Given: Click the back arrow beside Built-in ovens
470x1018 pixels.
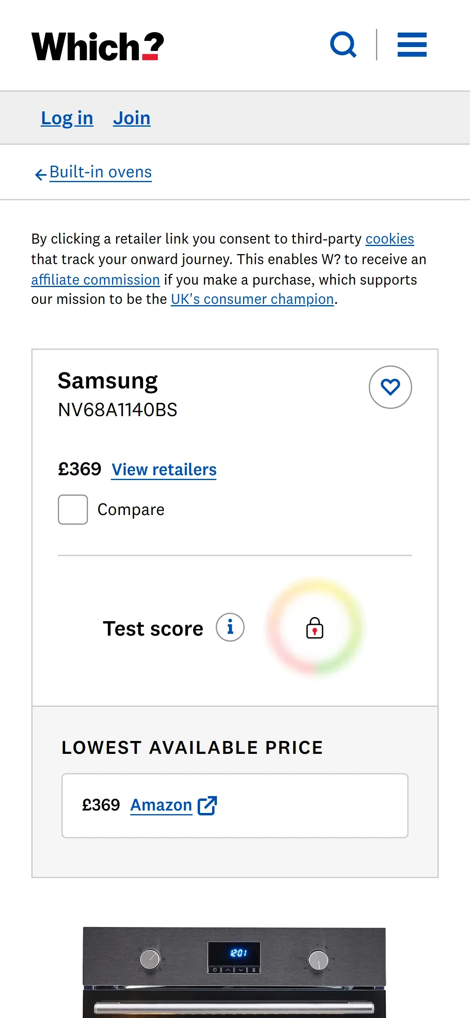Looking at the screenshot, I should [41, 174].
